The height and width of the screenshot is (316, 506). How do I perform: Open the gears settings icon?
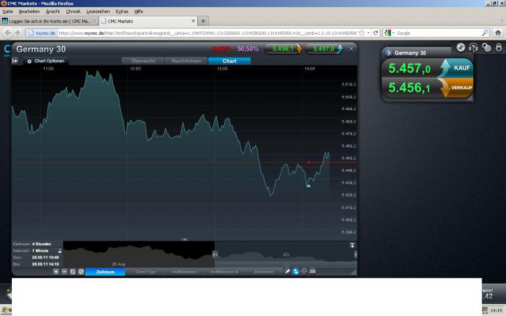486,48
